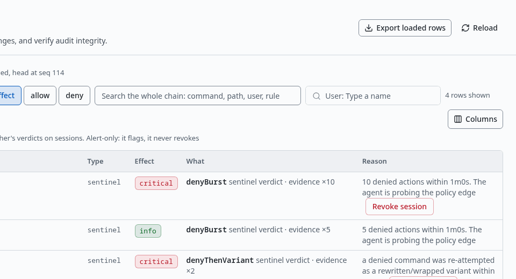Click the download icon in Export button
This screenshot has height=279, width=516.
click(369, 28)
